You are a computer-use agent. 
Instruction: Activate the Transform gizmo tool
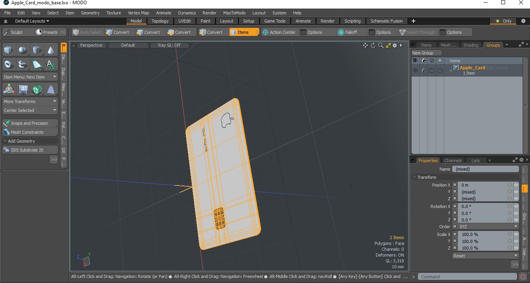click(x=9, y=89)
